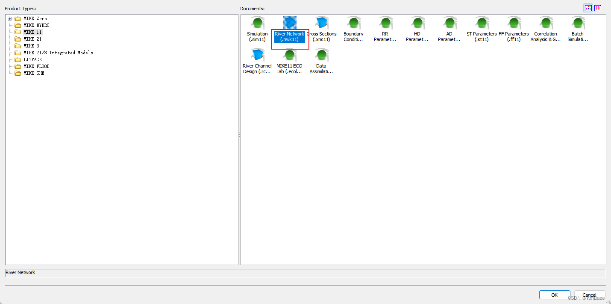Select the FF Parameters (.ff11) icon
Image resolution: width=611 pixels, height=304 pixels.
[514, 24]
